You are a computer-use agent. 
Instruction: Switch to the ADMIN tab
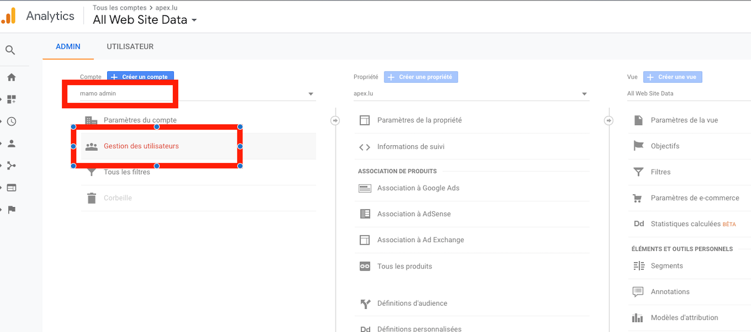[68, 46]
